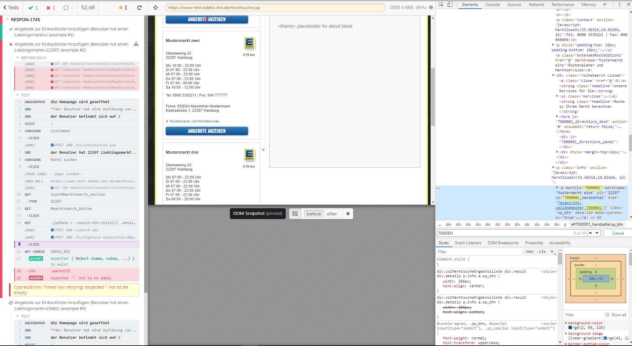Image resolution: width=632 pixels, height=346 pixels.
Task: Show viewport info icon next to 86%
Action: click(431, 8)
